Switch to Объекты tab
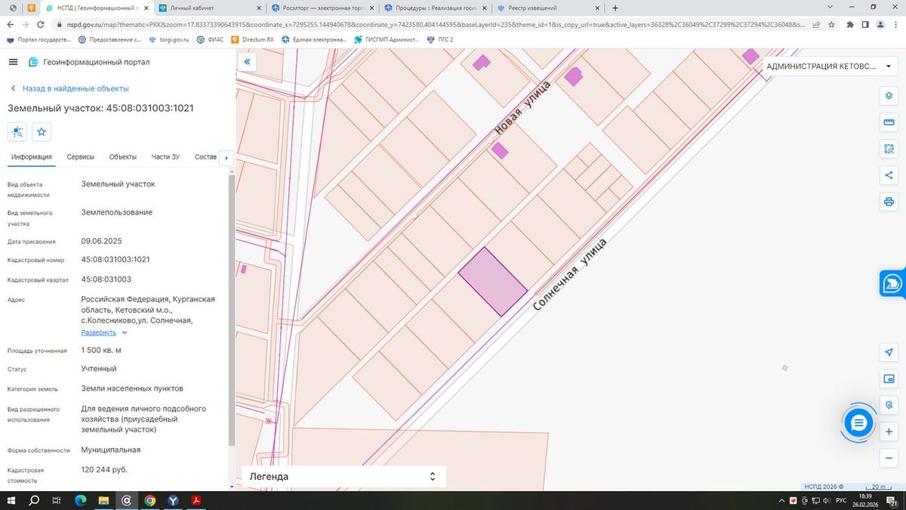906x510 pixels. [123, 157]
